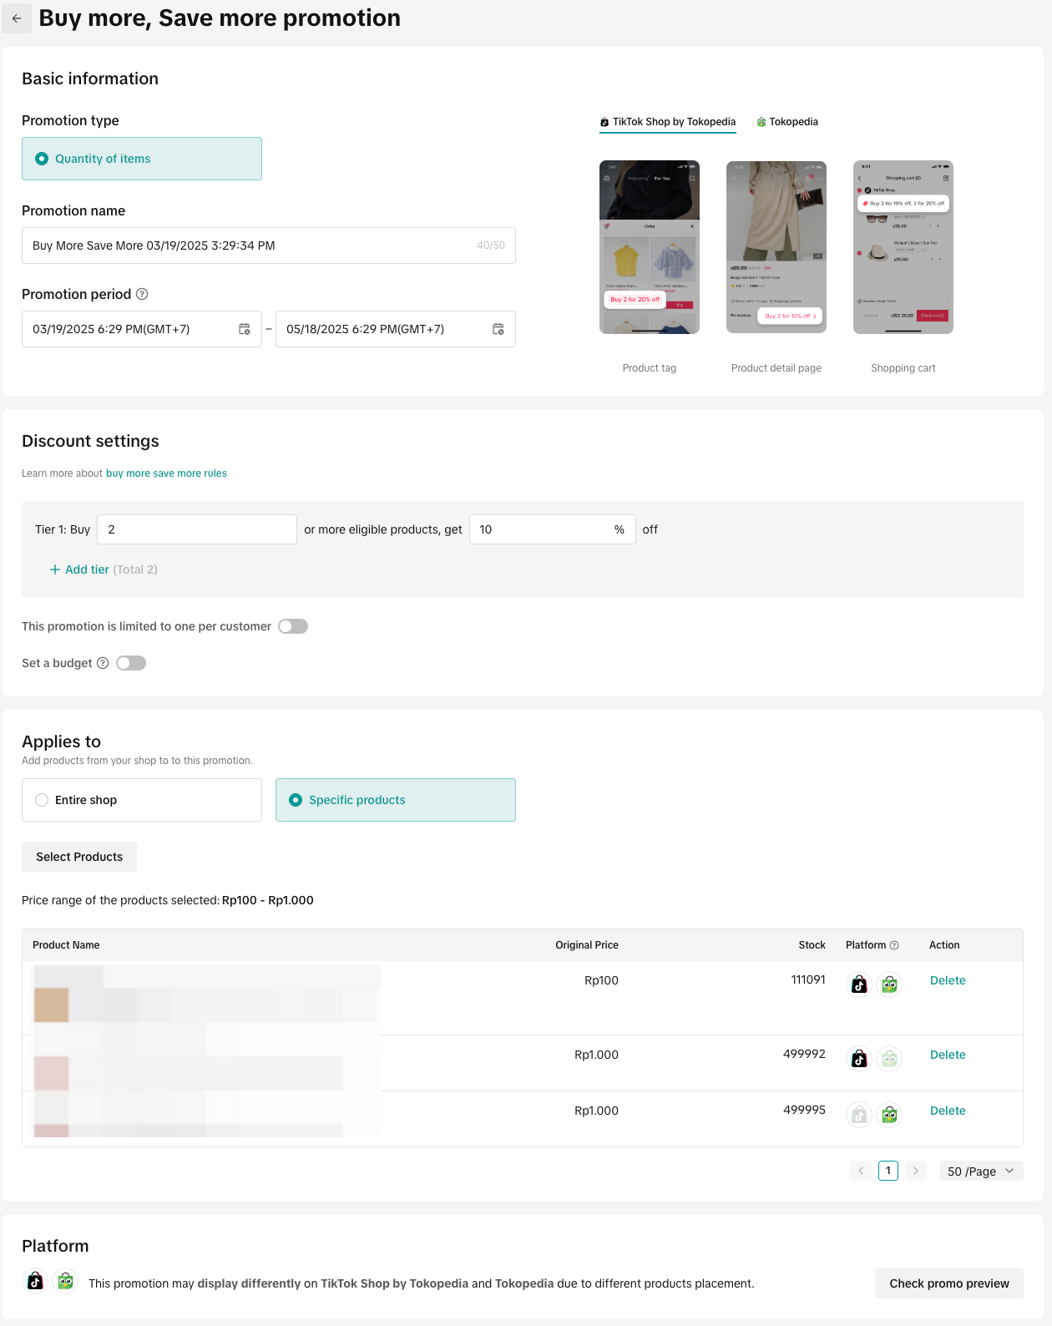Click the Promotion name input field
This screenshot has width=1052, height=1326.
[x=250, y=245]
